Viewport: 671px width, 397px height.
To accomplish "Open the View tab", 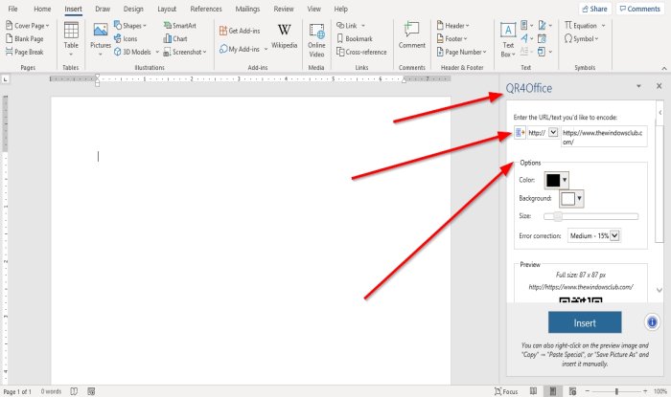I will pos(313,9).
